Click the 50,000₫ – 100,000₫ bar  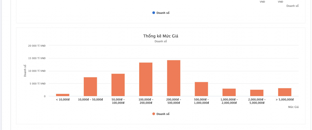(118, 85)
